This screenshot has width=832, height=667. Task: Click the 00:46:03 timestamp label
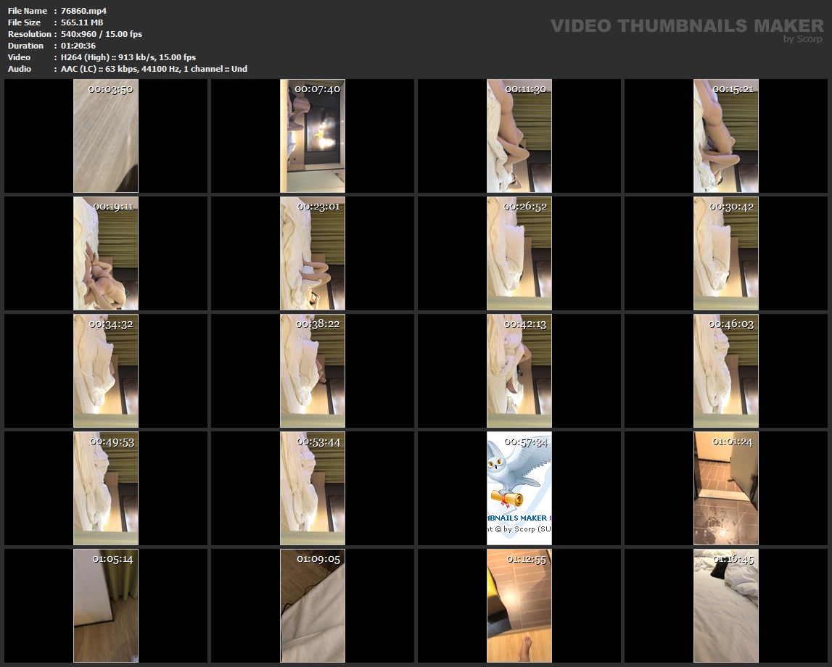point(731,324)
